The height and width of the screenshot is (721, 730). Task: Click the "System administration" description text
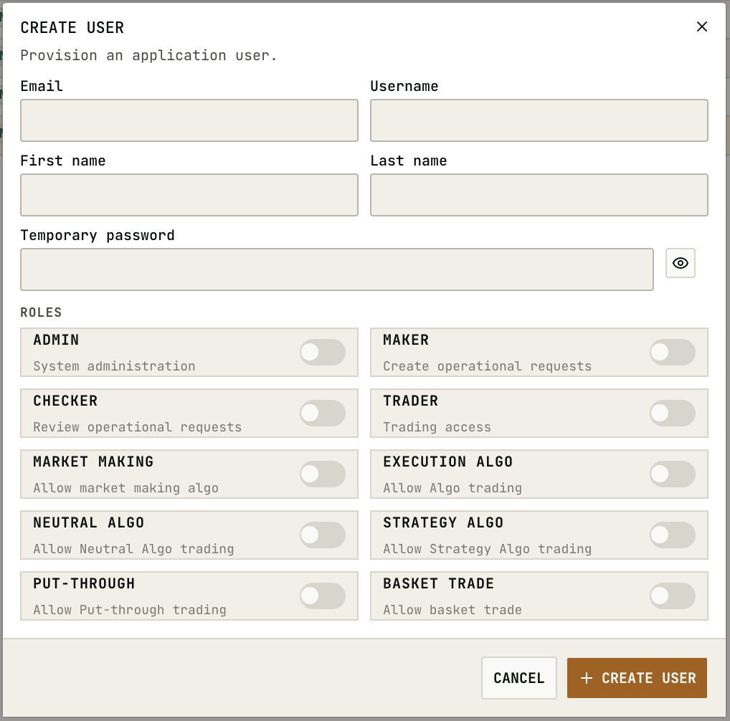pos(114,366)
